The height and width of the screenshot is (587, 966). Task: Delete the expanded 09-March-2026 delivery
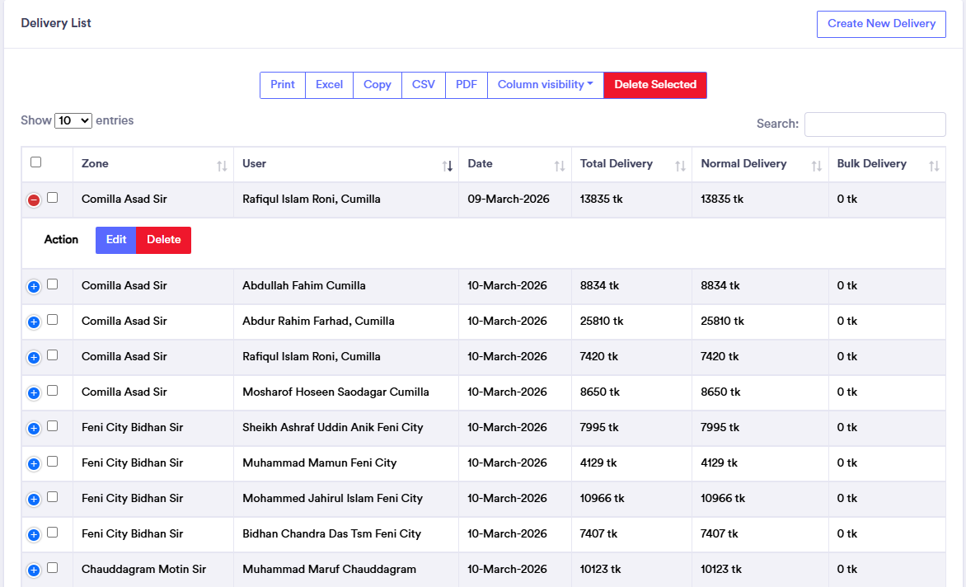[163, 240]
